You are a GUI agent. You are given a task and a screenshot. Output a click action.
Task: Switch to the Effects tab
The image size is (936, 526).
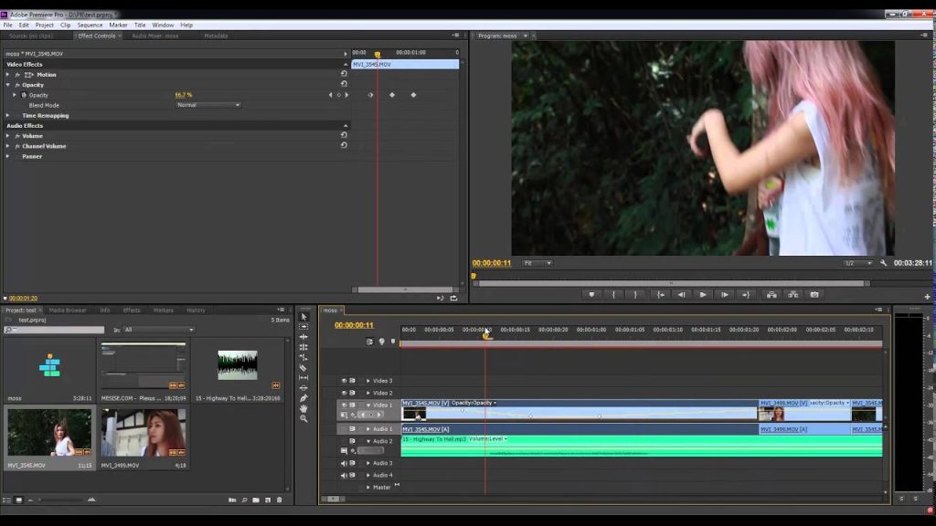pyautogui.click(x=132, y=310)
